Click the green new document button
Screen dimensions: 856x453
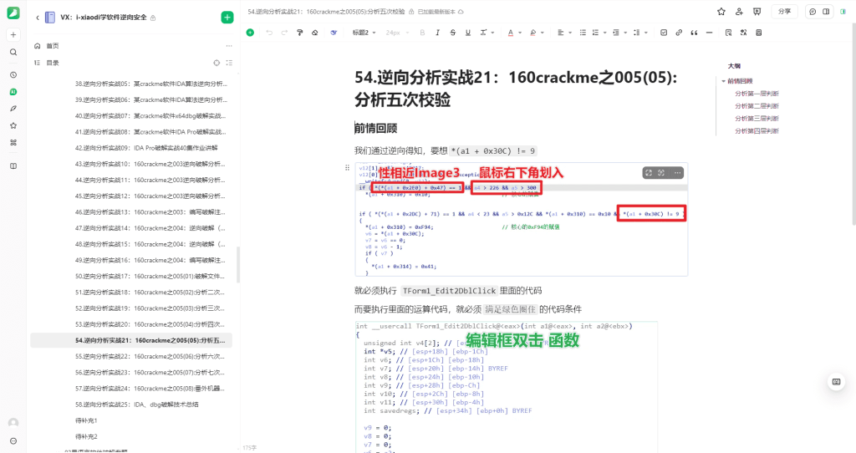click(227, 18)
